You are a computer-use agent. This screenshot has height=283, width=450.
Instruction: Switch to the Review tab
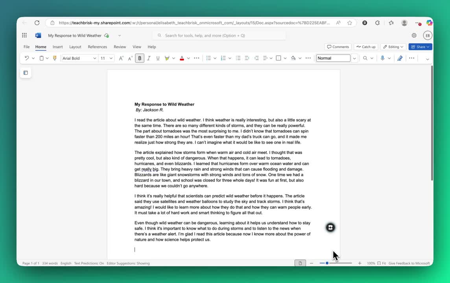click(120, 47)
